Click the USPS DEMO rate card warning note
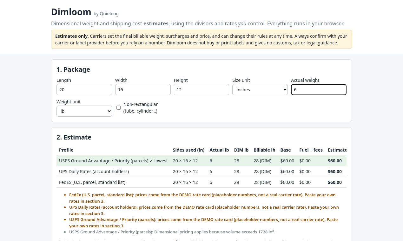403x241 pixels. click(203, 223)
